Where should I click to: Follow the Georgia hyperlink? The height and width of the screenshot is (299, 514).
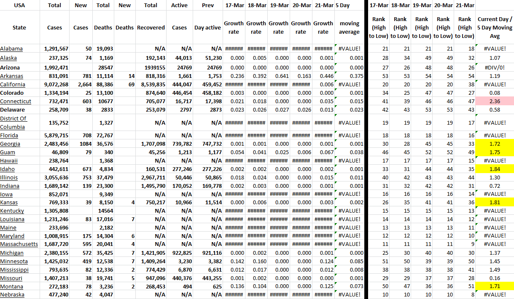tap(10, 144)
